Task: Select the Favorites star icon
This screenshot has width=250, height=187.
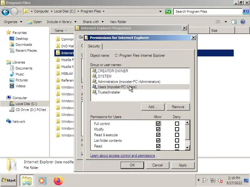Action: (9, 33)
